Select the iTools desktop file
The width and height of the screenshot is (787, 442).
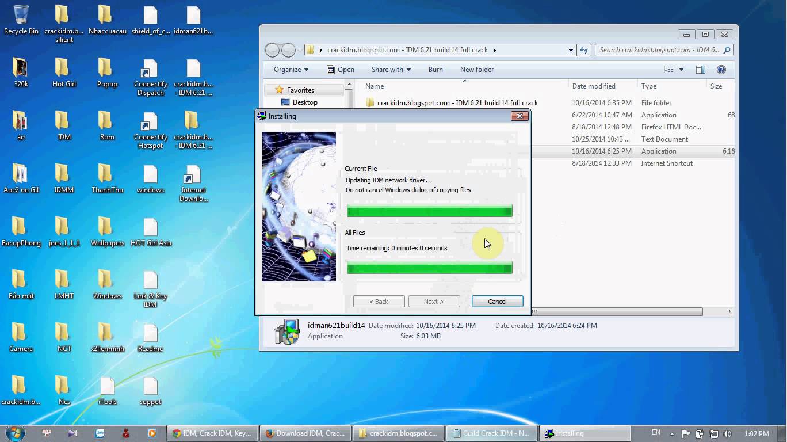pyautogui.click(x=107, y=390)
